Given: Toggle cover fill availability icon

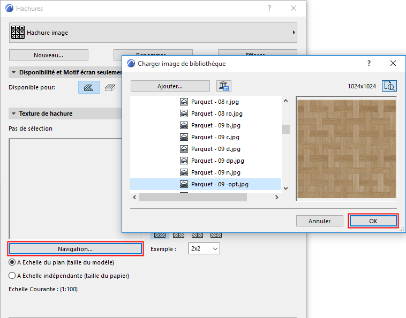Looking at the screenshot, I should (110, 88).
